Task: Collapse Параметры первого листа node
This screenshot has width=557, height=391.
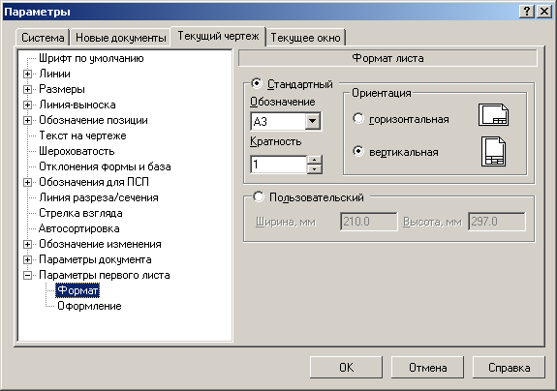Action: pos(27,275)
